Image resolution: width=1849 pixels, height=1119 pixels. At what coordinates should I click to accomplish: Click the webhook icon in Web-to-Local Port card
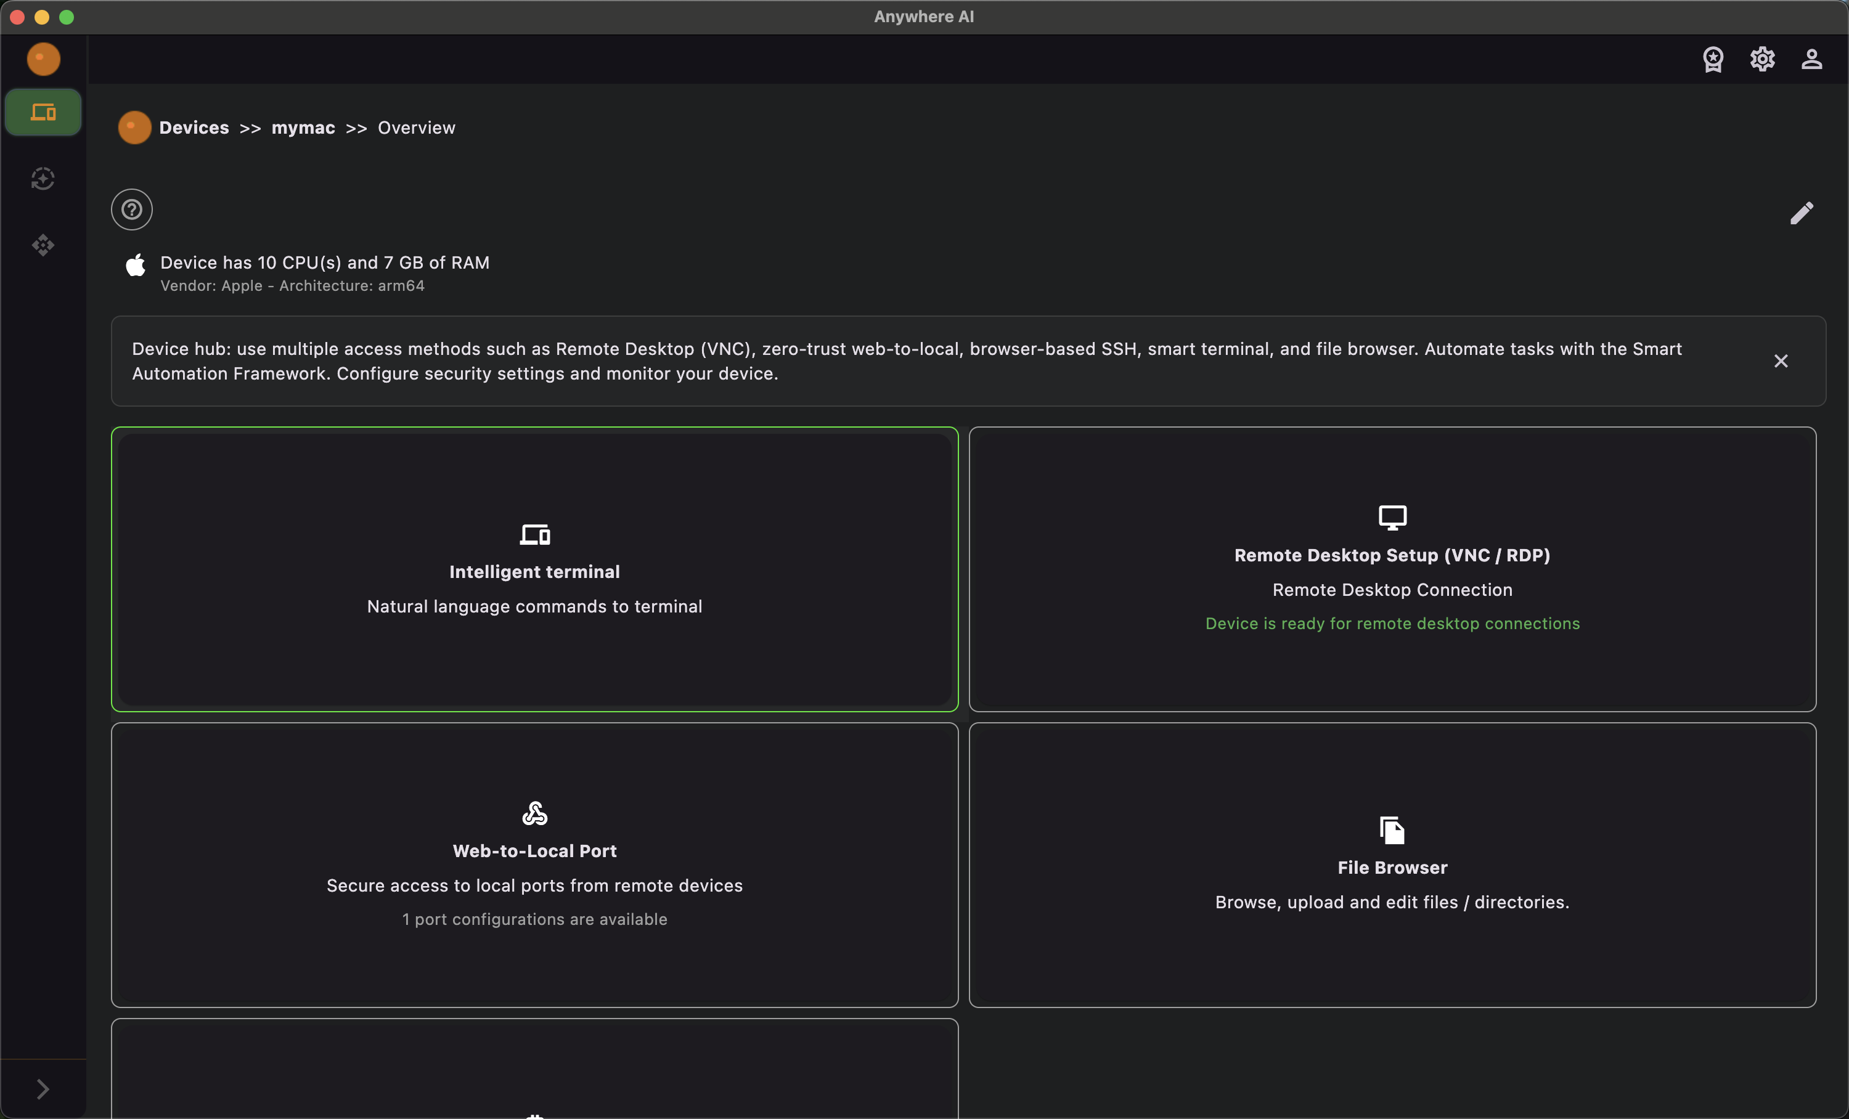pyautogui.click(x=535, y=814)
